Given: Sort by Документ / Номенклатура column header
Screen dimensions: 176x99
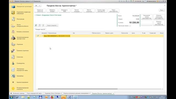Looking at the screenshot, I should pos(49,33).
